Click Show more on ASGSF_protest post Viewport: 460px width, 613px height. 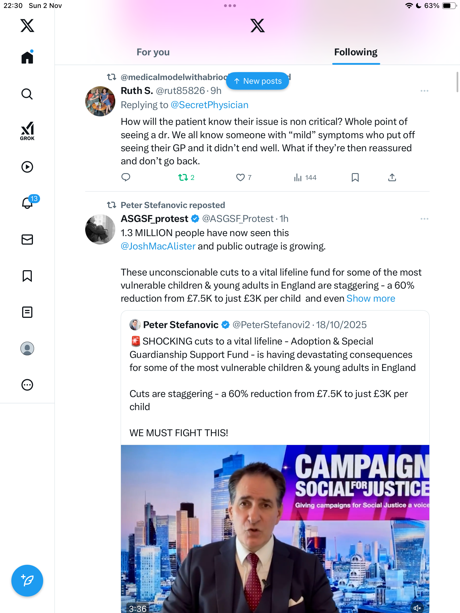pyautogui.click(x=371, y=299)
